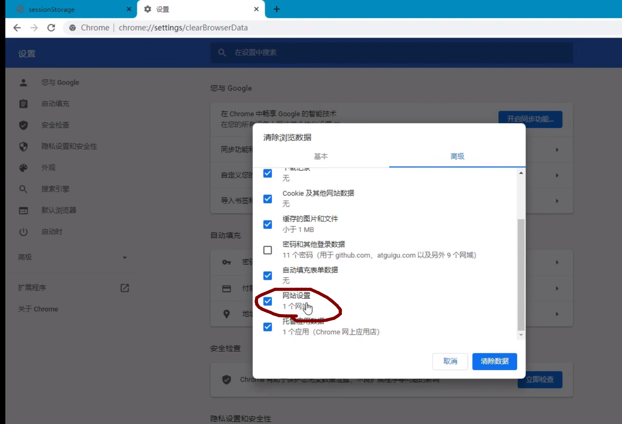Click the palette icon for 外观
Viewport: 622px width, 424px height.
coord(24,168)
